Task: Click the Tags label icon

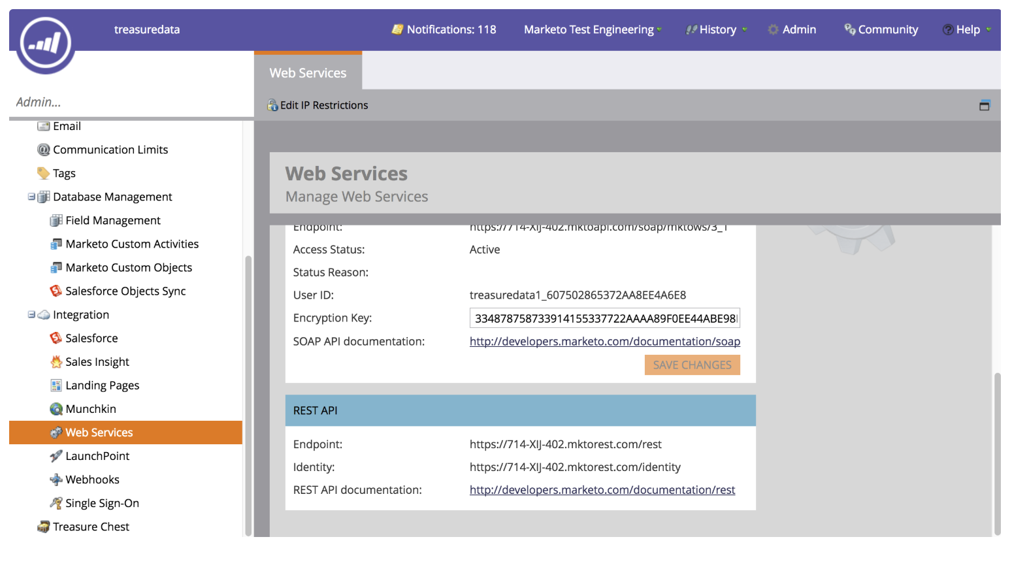Action: [x=44, y=173]
